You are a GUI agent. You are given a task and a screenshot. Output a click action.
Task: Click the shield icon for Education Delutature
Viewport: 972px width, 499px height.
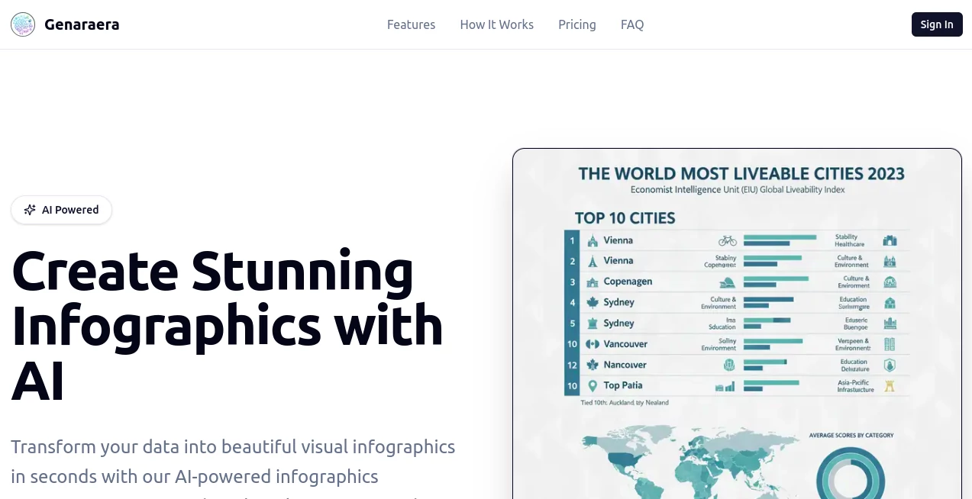pyautogui.click(x=889, y=365)
